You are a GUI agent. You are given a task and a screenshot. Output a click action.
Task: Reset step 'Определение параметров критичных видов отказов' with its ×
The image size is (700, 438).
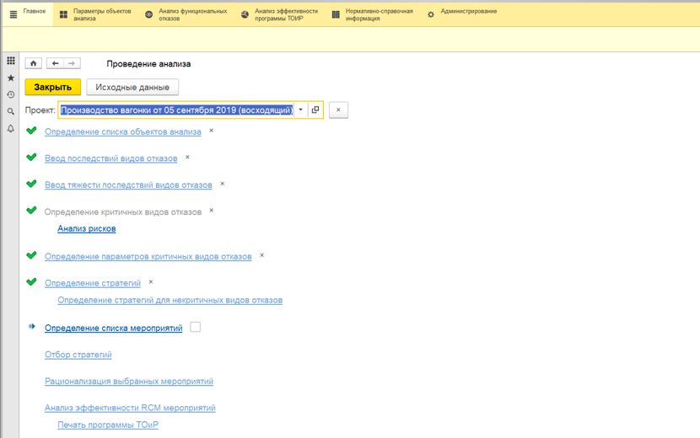point(262,255)
